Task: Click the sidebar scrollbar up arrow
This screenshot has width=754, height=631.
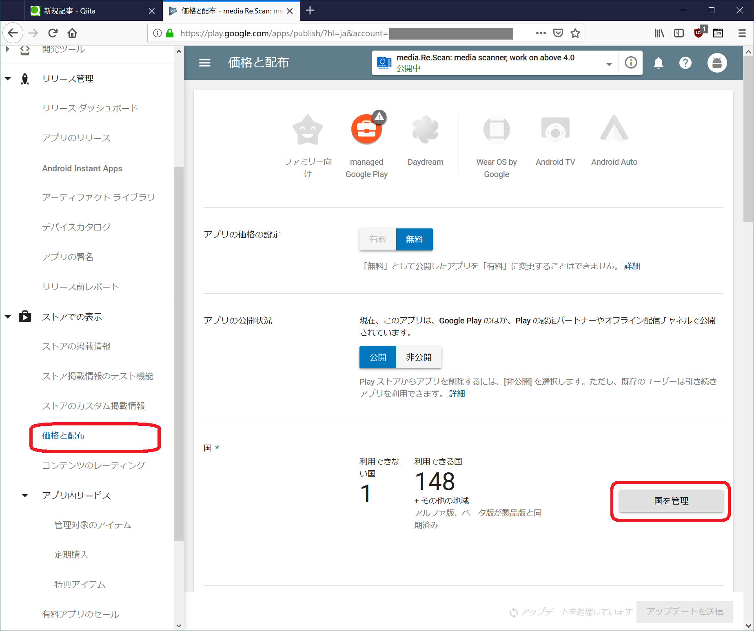Action: tap(179, 52)
